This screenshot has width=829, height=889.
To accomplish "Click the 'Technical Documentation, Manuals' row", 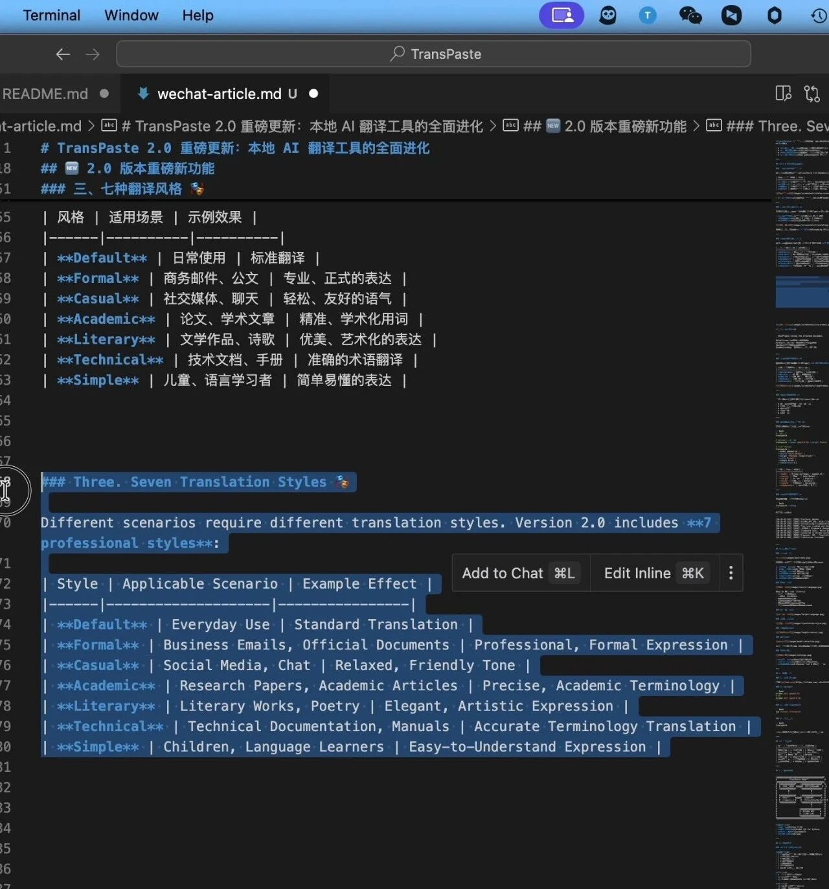I will point(396,726).
